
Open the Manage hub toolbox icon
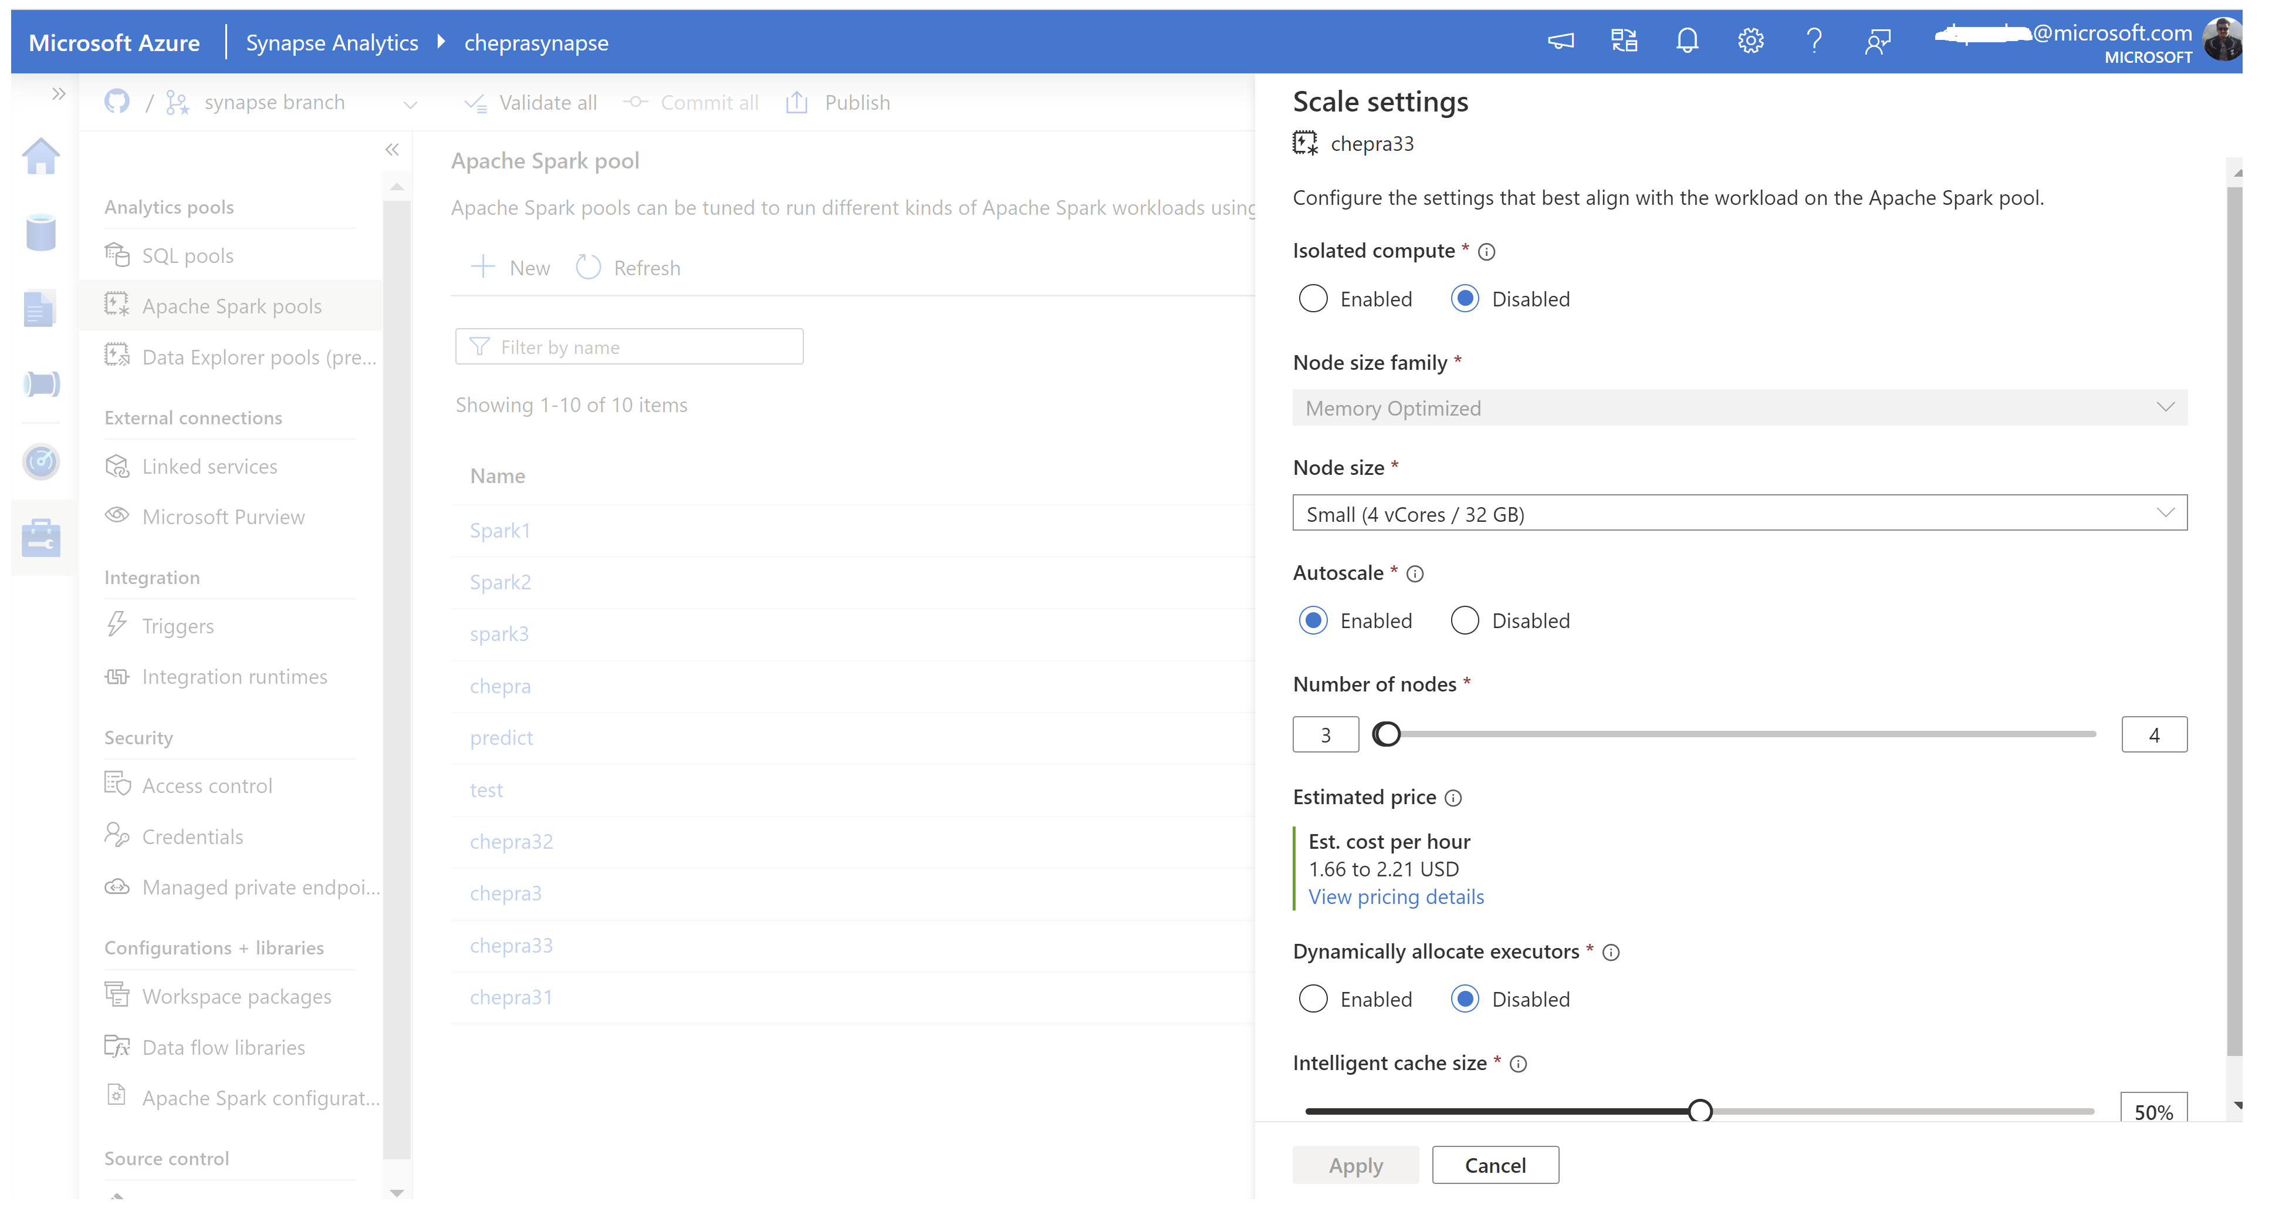[41, 538]
